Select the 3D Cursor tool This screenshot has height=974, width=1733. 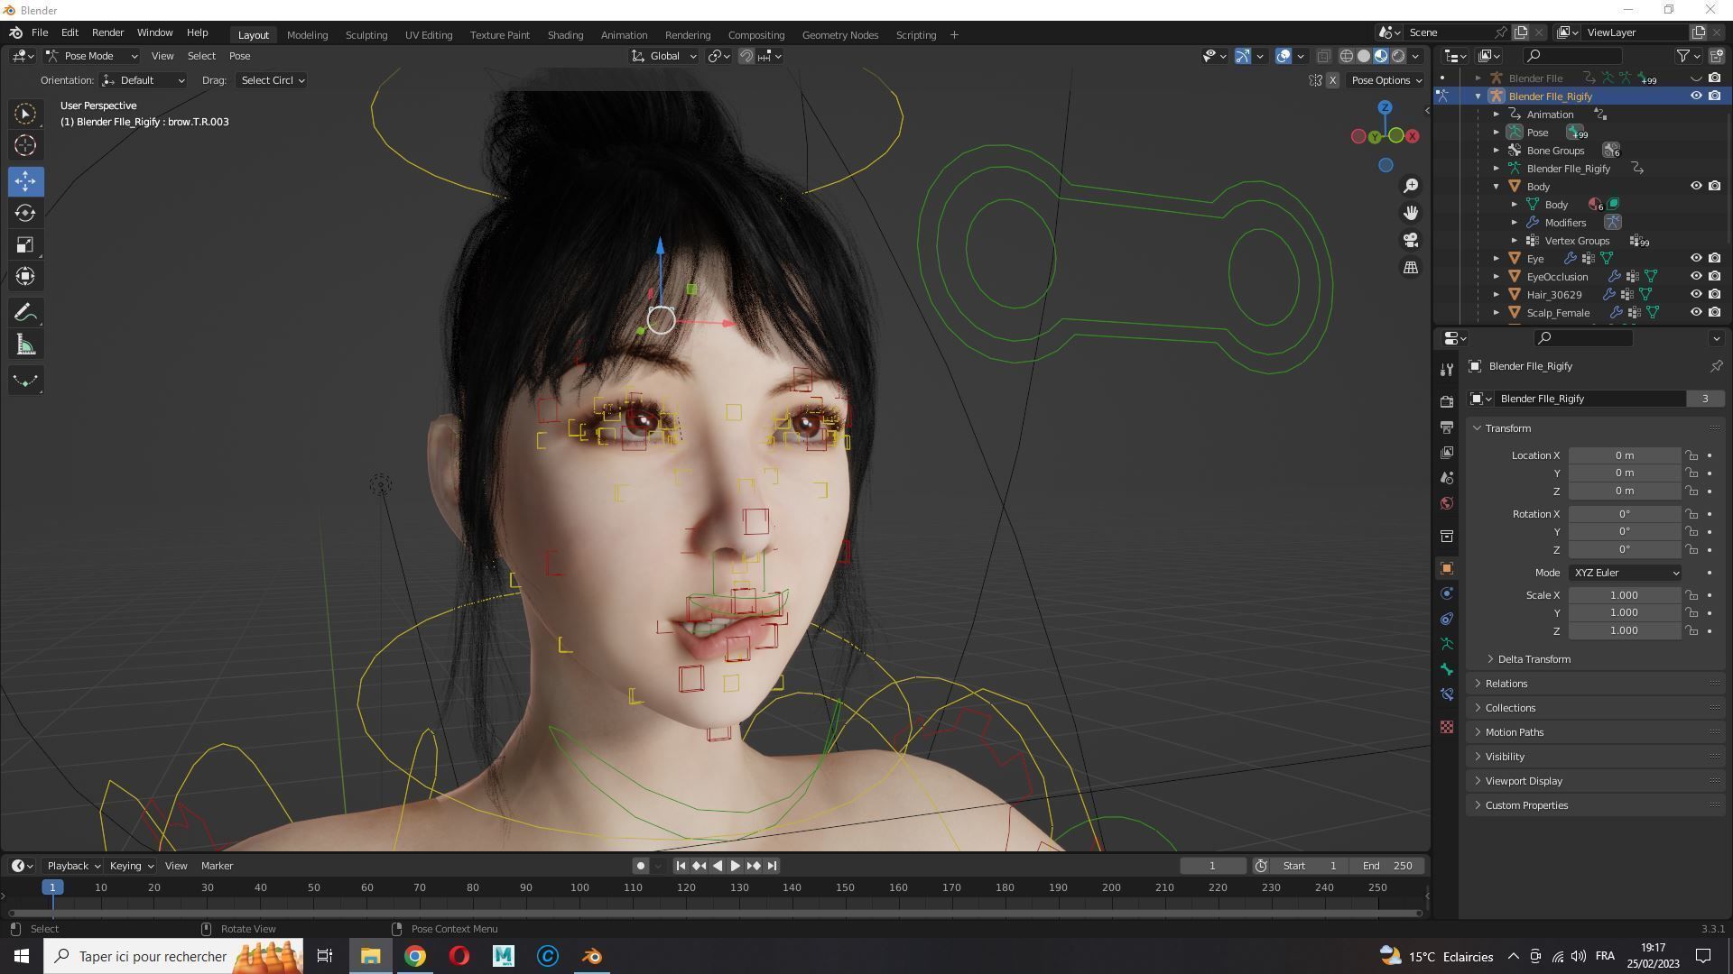coord(25,145)
